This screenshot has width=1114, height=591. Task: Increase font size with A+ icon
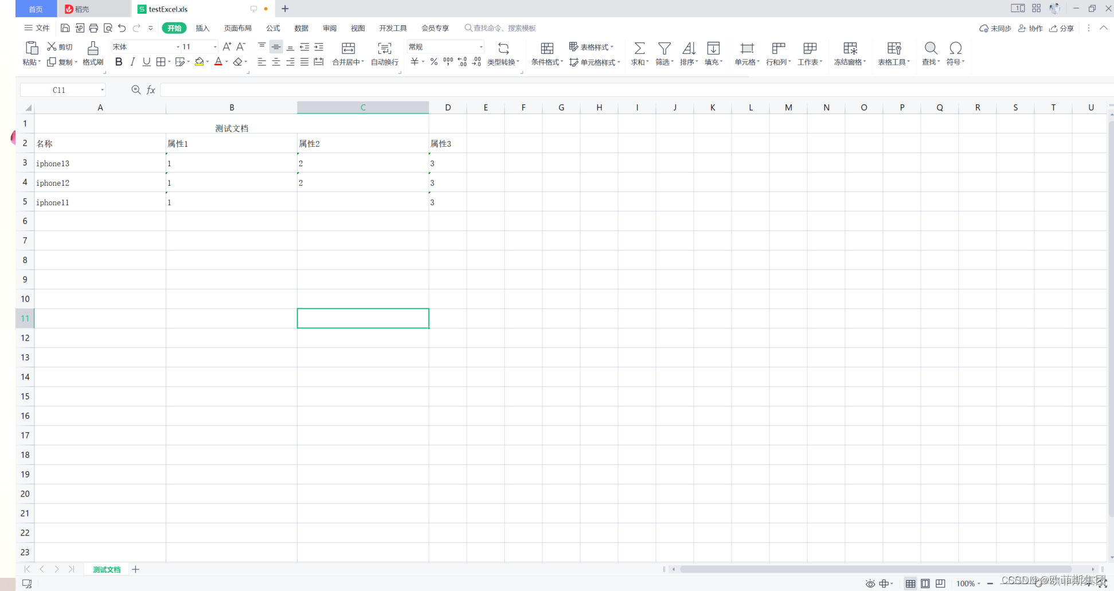[x=227, y=46]
